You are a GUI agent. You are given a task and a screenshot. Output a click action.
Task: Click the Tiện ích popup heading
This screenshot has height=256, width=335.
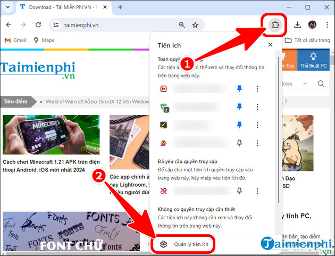tap(169, 45)
